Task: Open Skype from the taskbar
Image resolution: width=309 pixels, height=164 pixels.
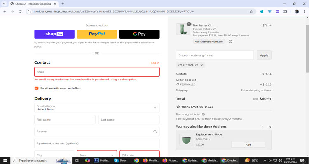Action: 121,160
